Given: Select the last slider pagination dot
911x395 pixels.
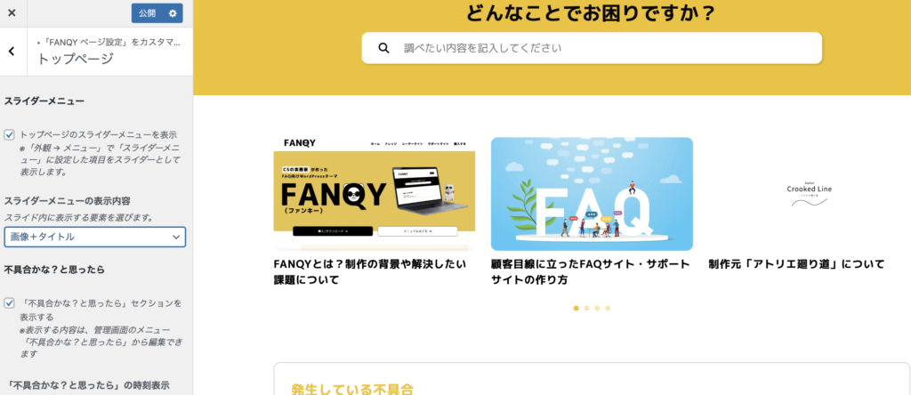Looking at the screenshot, I should pos(608,309).
